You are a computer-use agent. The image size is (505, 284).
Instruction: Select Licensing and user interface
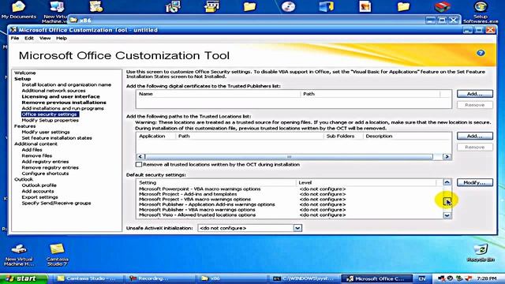[61, 96]
